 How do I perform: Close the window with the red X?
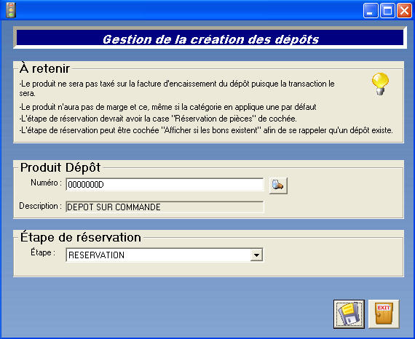tap(404, 11)
